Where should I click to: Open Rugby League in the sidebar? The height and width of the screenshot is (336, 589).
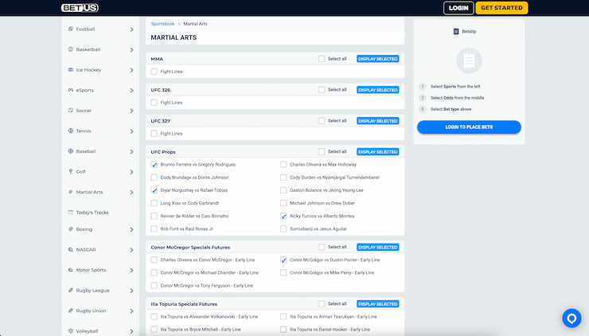click(92, 291)
